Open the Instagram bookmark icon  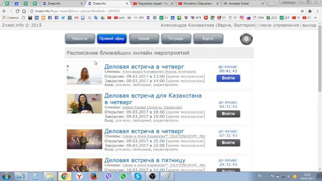coord(242,18)
